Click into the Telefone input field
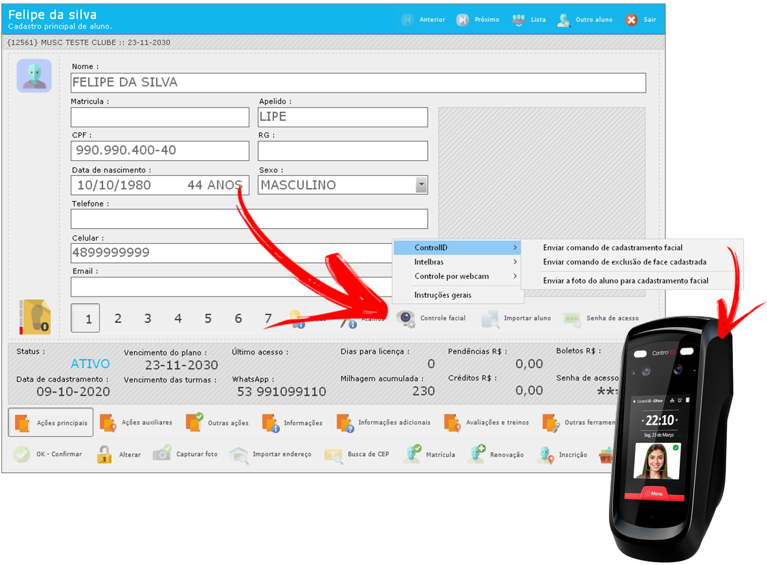Screen dimensions: 767x565 point(249,219)
